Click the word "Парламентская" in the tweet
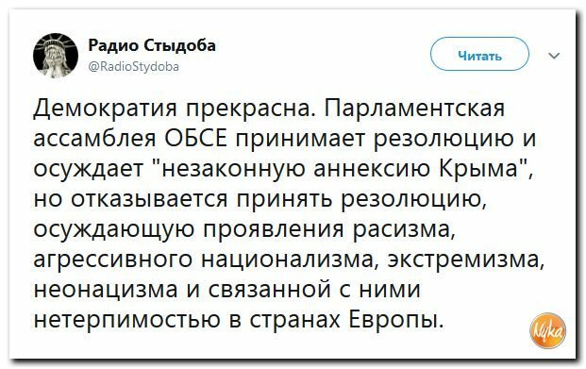This screenshot has width=586, height=369. (415, 109)
